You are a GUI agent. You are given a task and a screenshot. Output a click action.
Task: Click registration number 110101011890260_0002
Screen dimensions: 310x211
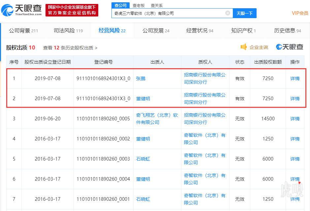103,139
